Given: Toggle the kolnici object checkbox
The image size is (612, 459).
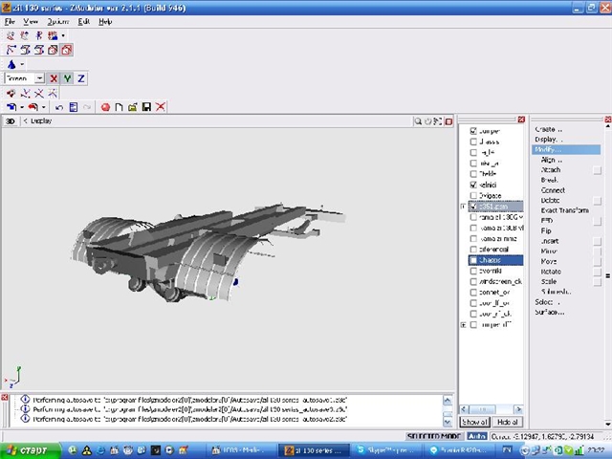Looking at the screenshot, I should (x=473, y=185).
